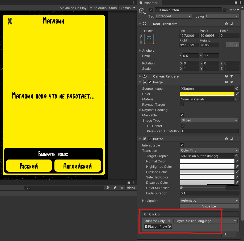The image size is (244, 241).
Task: Click the search by label tag icon
Action: click(x=115, y=188)
